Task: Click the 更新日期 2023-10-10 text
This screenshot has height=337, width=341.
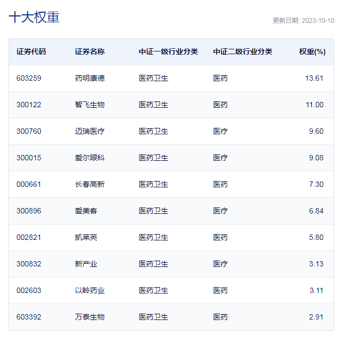Action: click(x=303, y=21)
